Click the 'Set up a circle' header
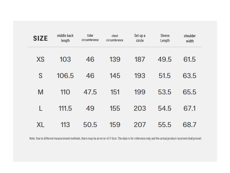The width and height of the screenshot is (230, 173). pyautogui.click(x=140, y=38)
